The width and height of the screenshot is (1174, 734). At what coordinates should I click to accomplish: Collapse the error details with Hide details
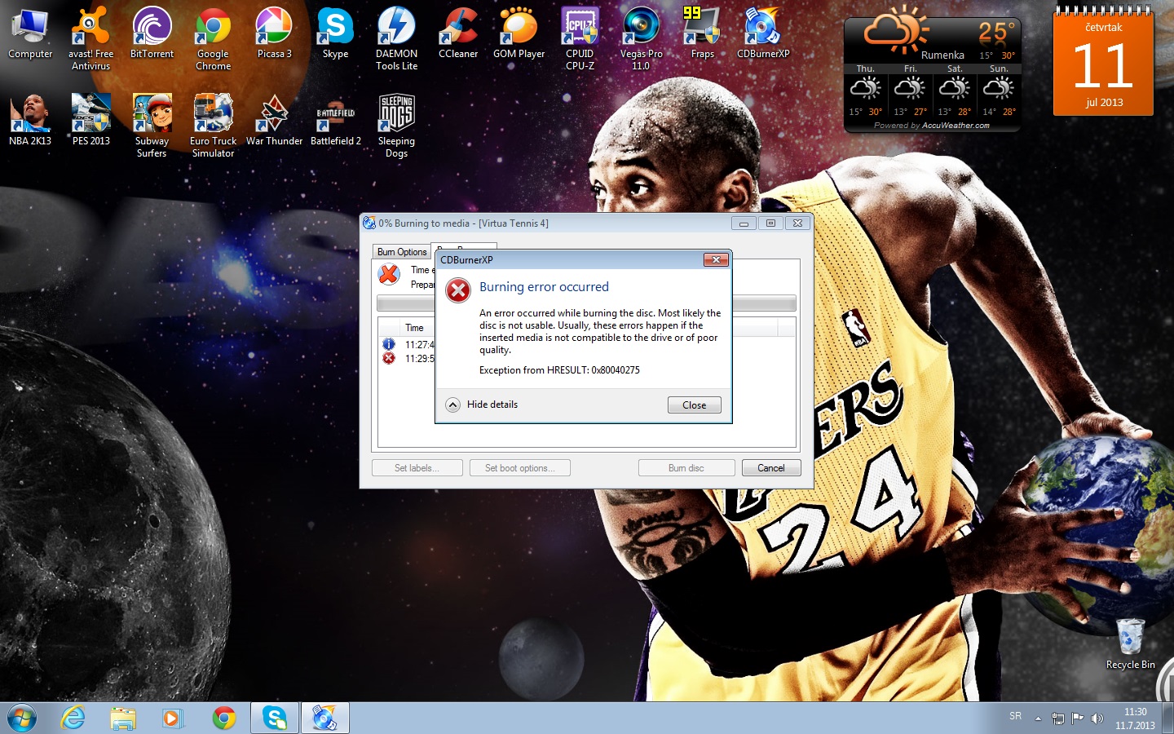pos(482,405)
